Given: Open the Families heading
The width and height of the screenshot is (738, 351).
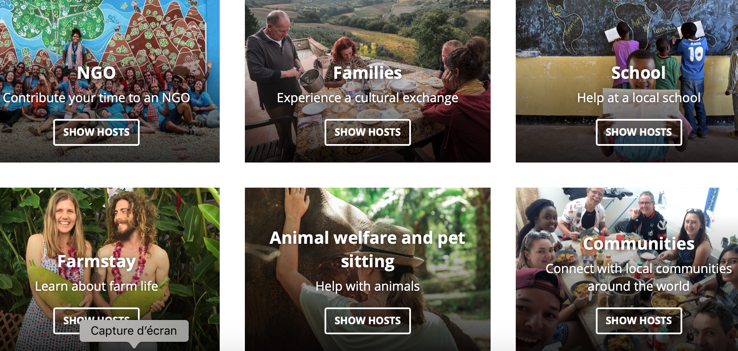Looking at the screenshot, I should (368, 73).
